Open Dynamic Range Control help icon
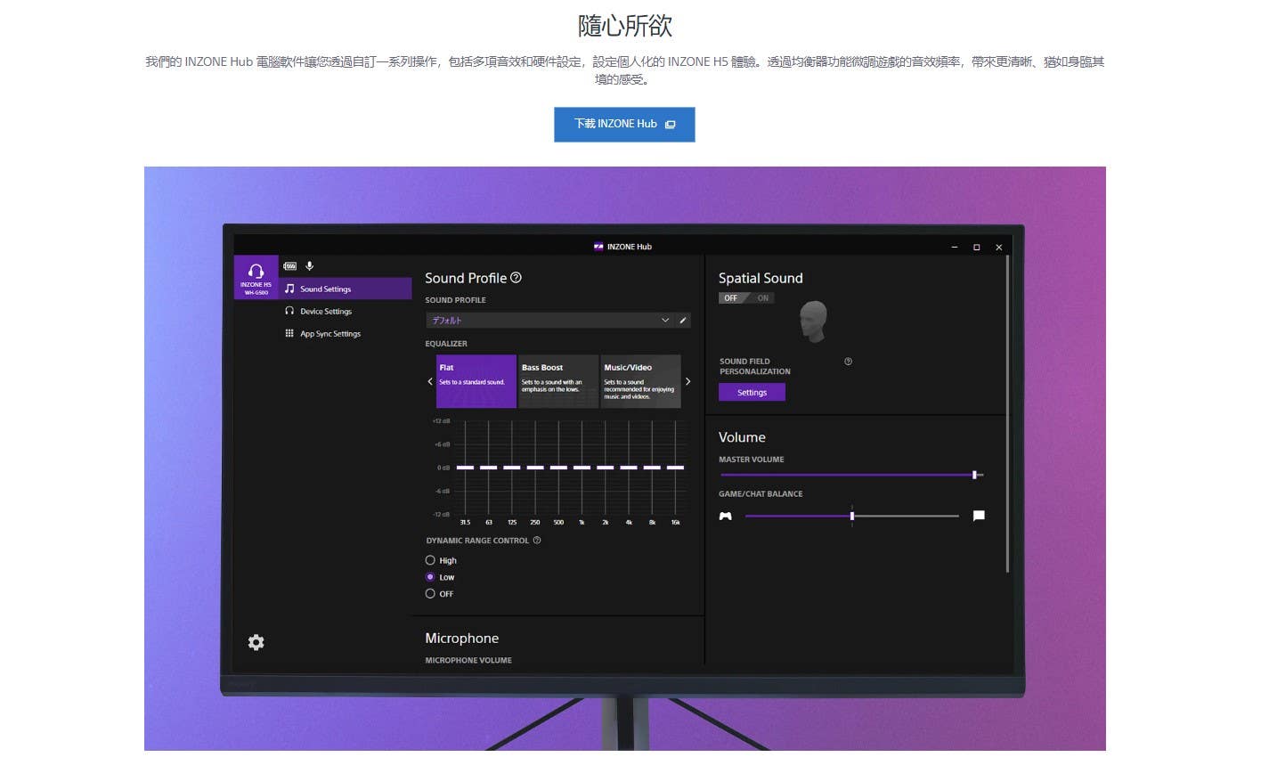Viewport: 1269px width, 757px height. click(537, 541)
